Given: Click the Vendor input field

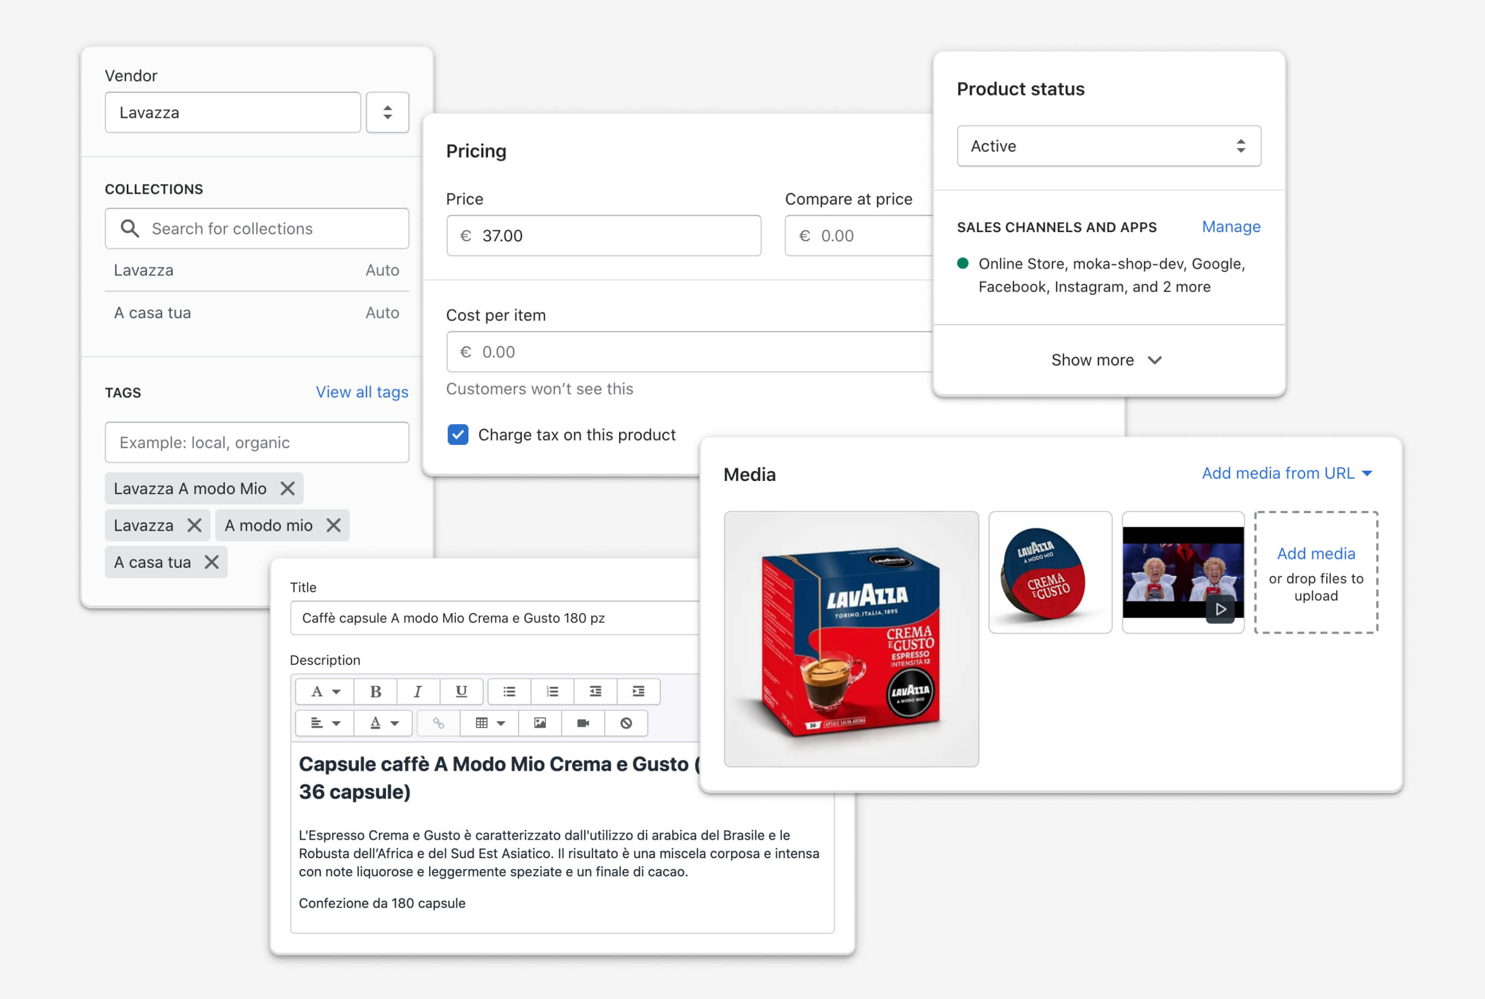Looking at the screenshot, I should pos(233,113).
